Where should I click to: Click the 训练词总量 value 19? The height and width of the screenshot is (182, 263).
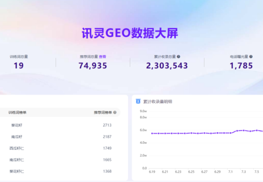point(19,66)
